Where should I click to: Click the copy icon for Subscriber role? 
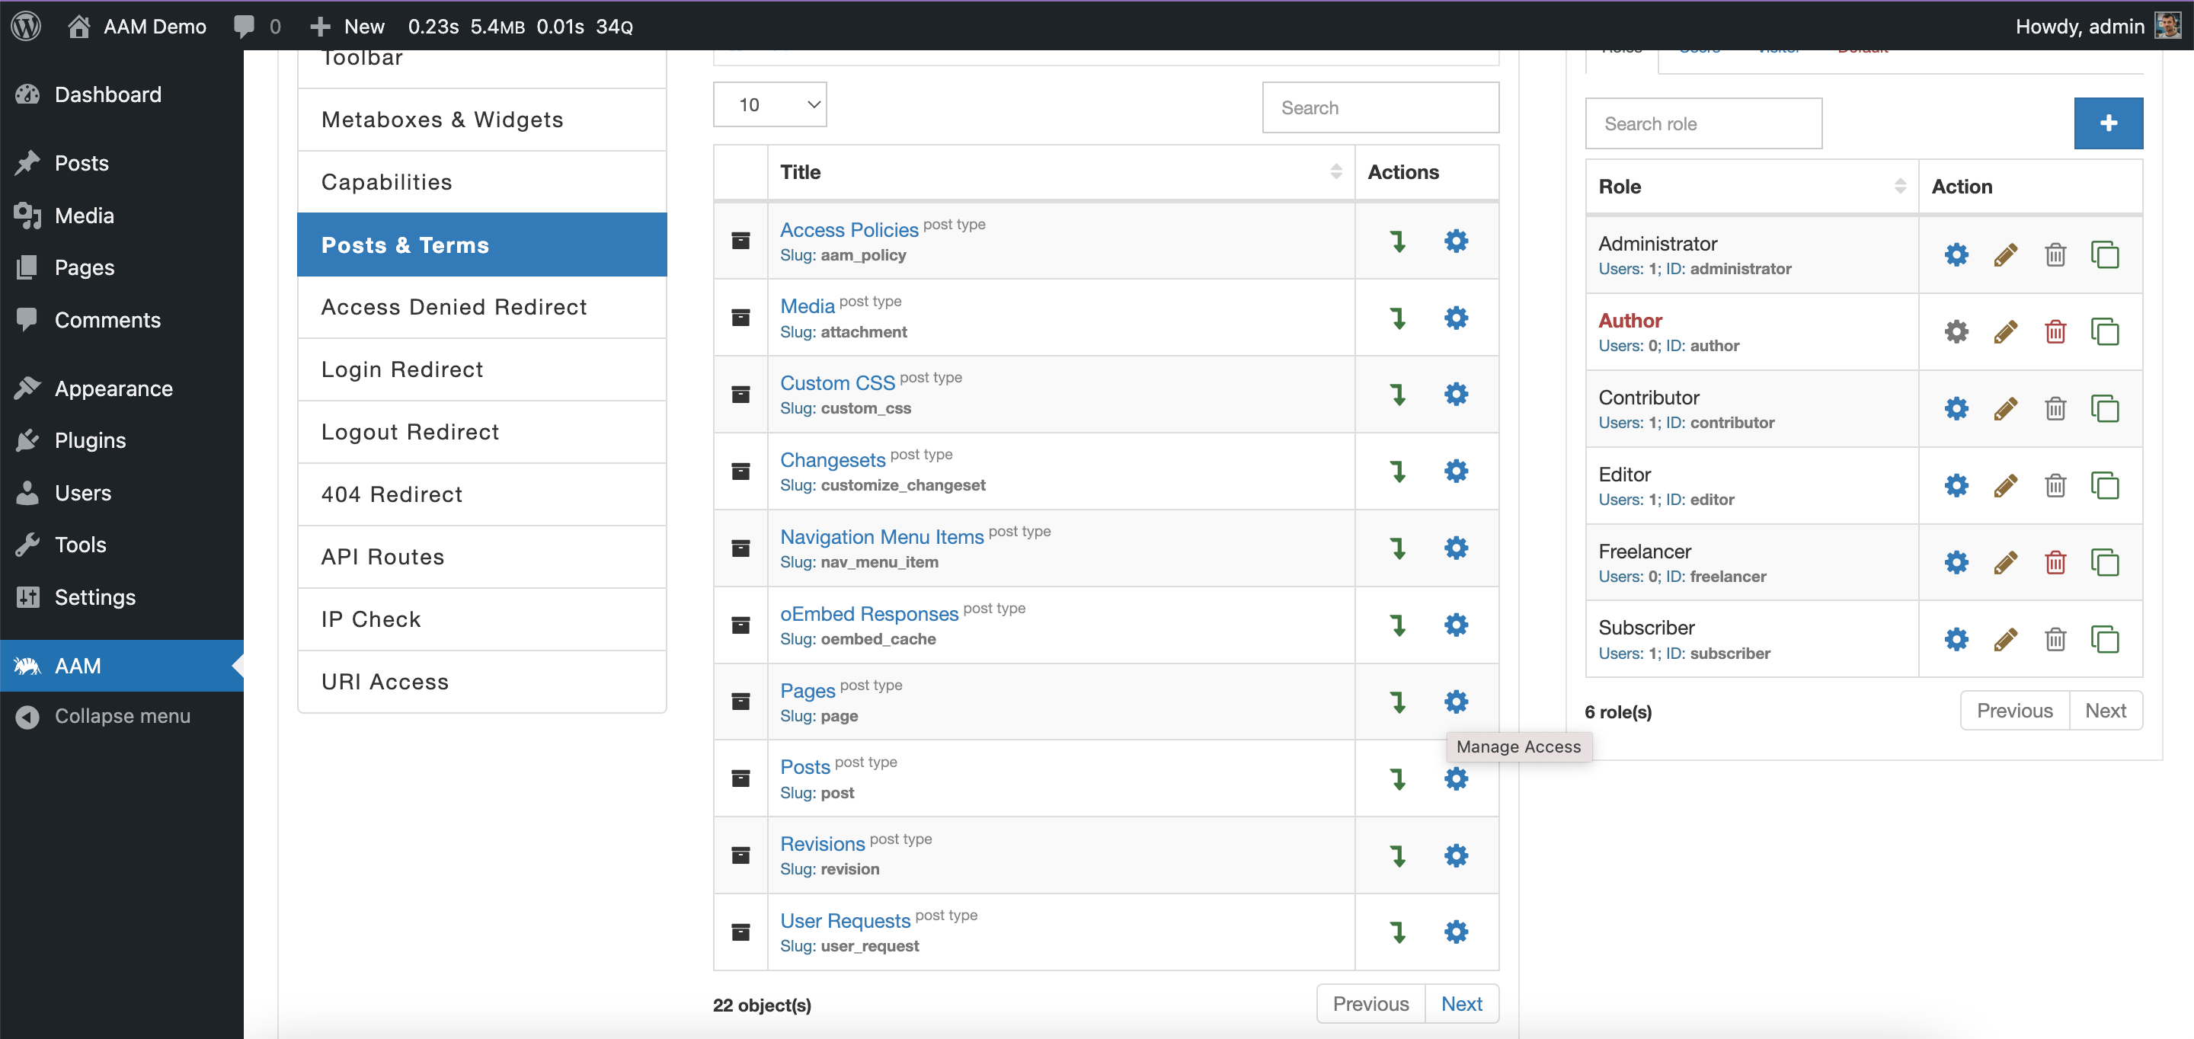coord(2106,641)
